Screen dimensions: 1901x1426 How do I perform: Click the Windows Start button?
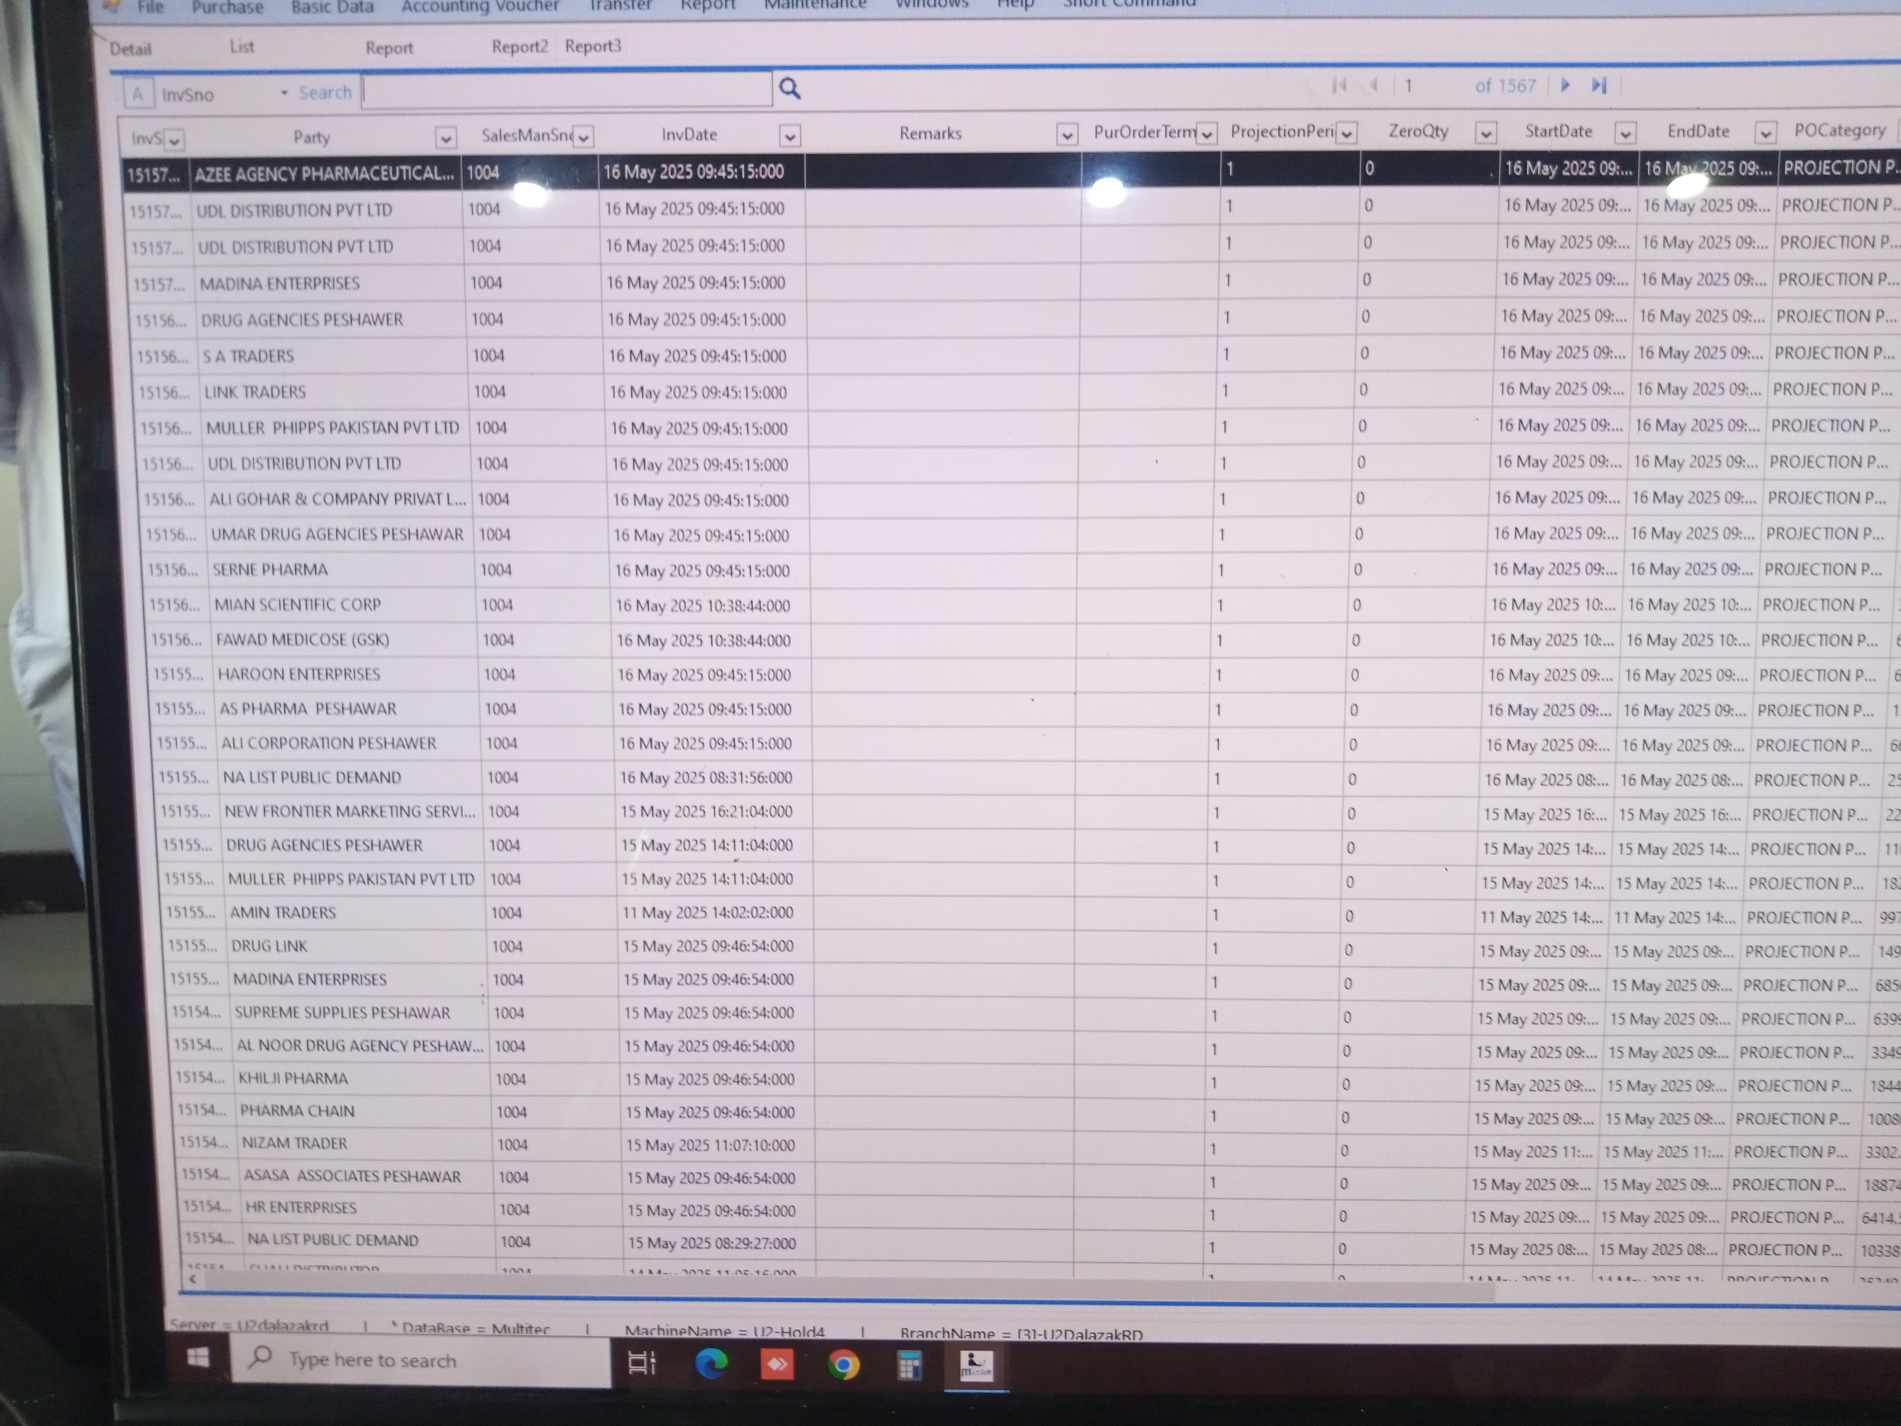pos(198,1358)
